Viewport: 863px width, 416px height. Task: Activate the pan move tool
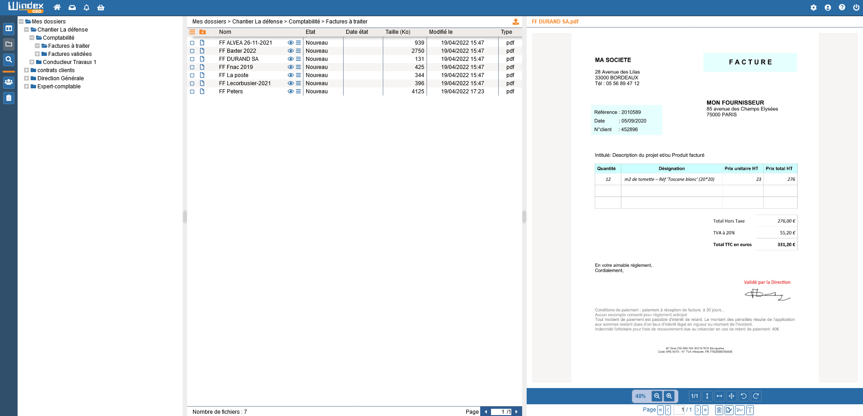click(731, 396)
